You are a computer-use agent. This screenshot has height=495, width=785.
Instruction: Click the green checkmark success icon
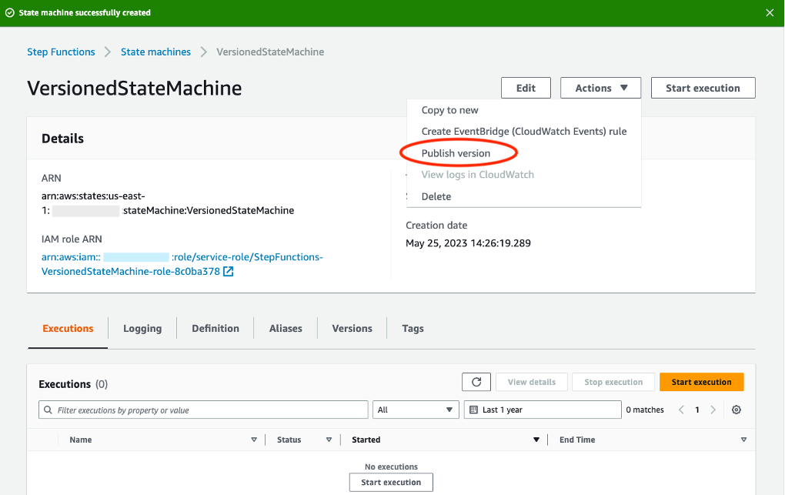point(9,12)
